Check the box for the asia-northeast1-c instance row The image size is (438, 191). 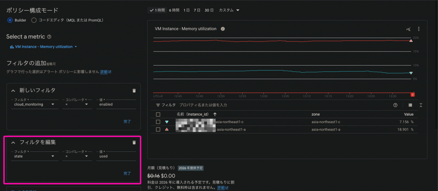coord(158,122)
